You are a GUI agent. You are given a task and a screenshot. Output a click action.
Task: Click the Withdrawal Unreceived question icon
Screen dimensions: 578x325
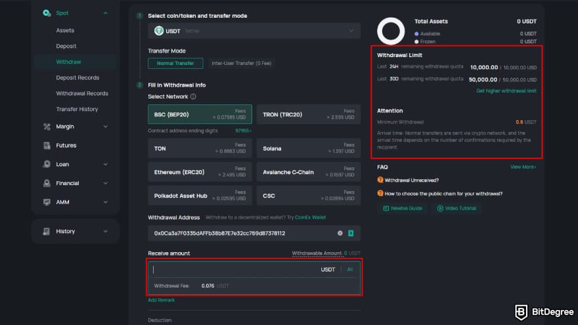[380, 180]
